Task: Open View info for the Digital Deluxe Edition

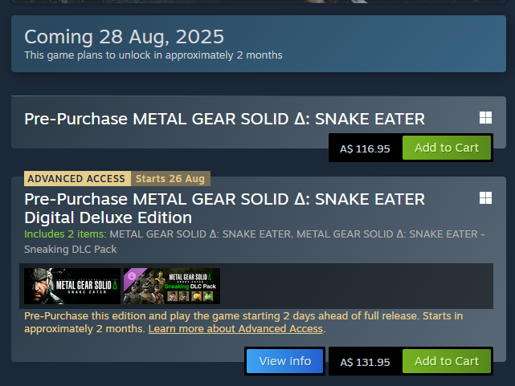Action: pos(284,361)
